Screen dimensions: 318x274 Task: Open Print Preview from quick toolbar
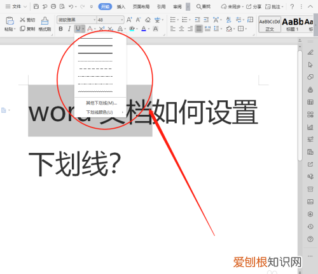[62, 6]
